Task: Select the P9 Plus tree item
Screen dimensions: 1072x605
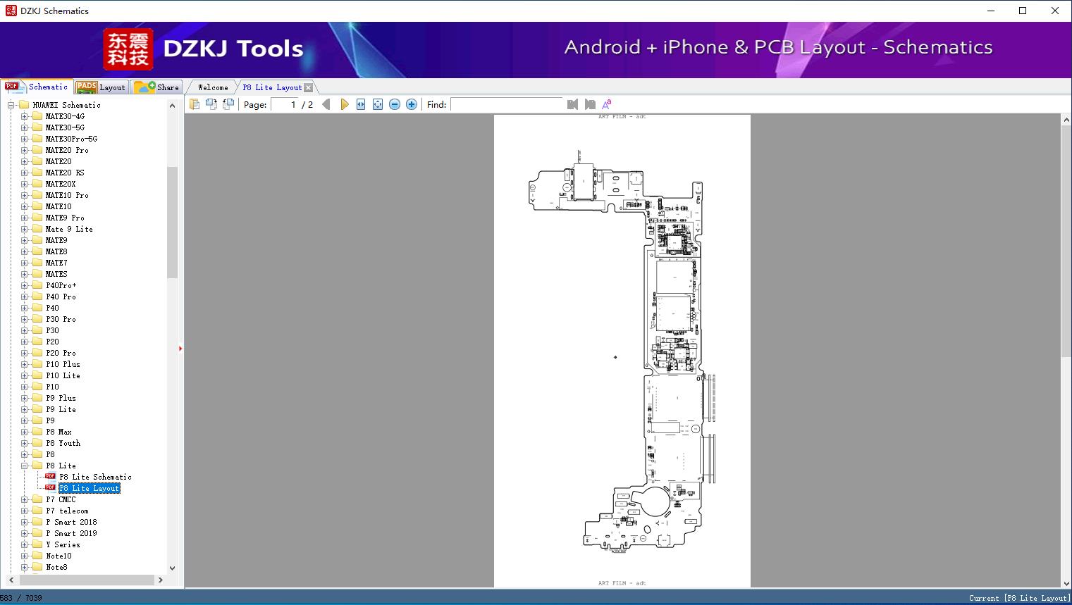Action: (61, 398)
